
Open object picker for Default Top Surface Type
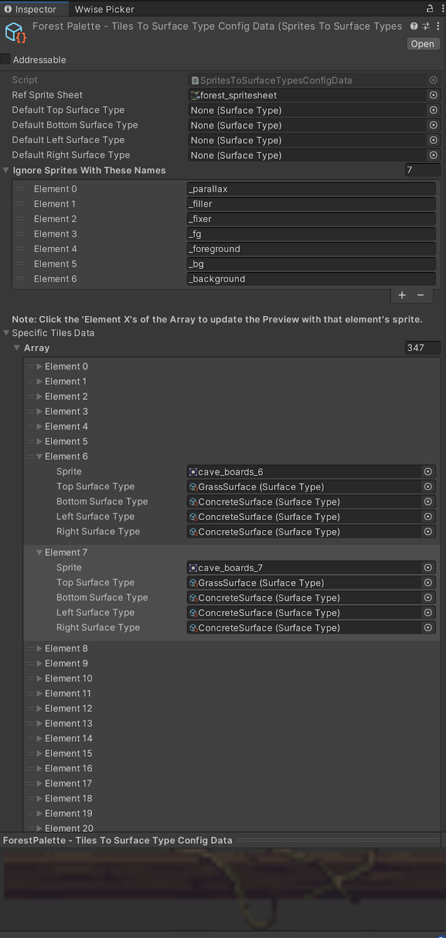433,110
